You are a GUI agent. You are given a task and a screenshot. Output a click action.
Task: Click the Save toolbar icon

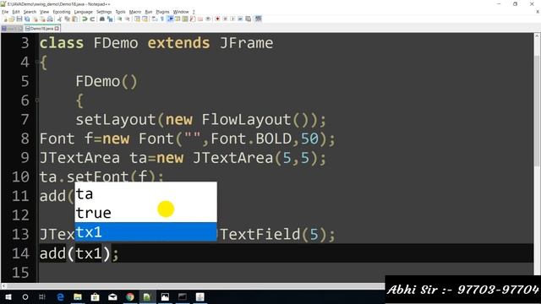[19, 19]
